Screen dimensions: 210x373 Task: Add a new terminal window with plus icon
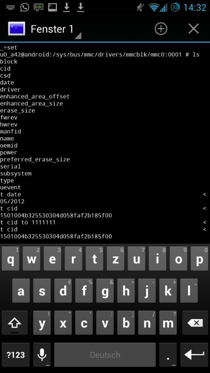(161, 29)
